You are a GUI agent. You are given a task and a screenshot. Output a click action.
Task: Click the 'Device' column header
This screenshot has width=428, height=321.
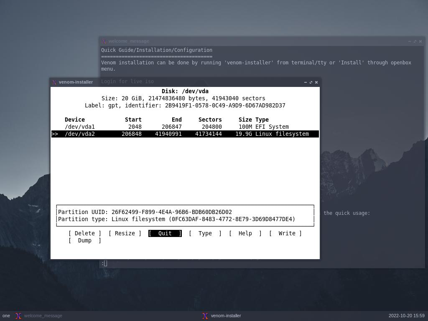pos(75,120)
